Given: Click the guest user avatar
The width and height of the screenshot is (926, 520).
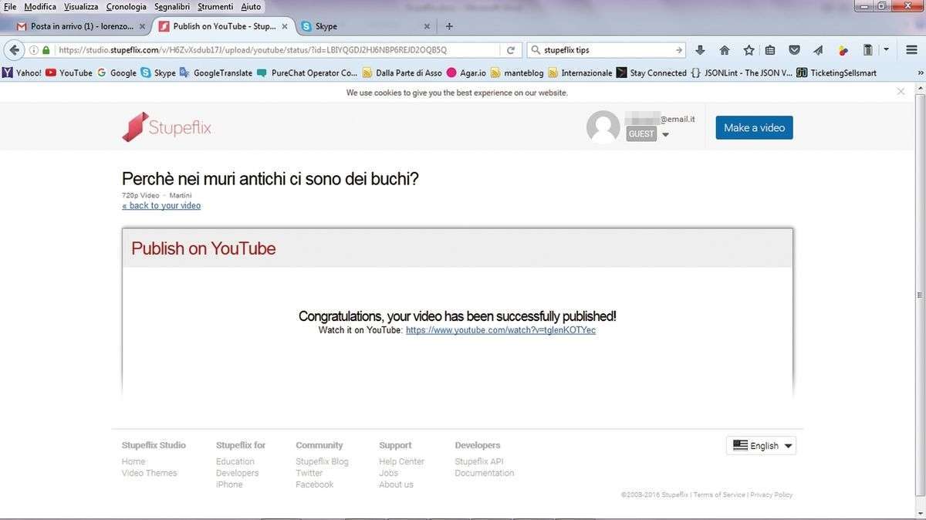Looking at the screenshot, I should [603, 127].
